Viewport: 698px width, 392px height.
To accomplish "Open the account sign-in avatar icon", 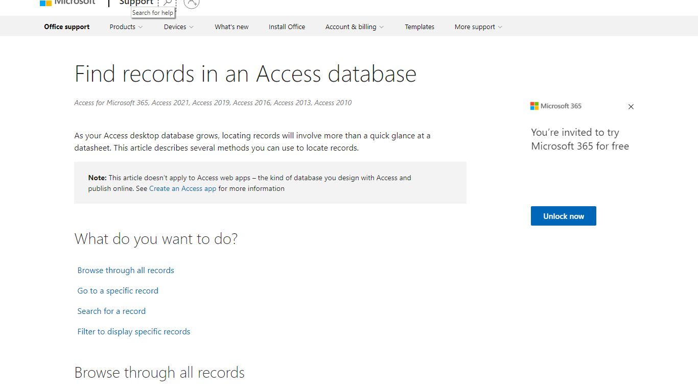I will pyautogui.click(x=192, y=3).
